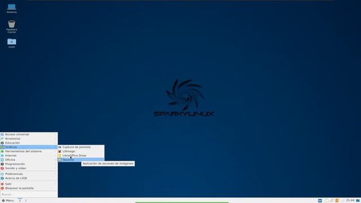
Task: Click the show desktop icon beside clock
Action: (x=358, y=201)
